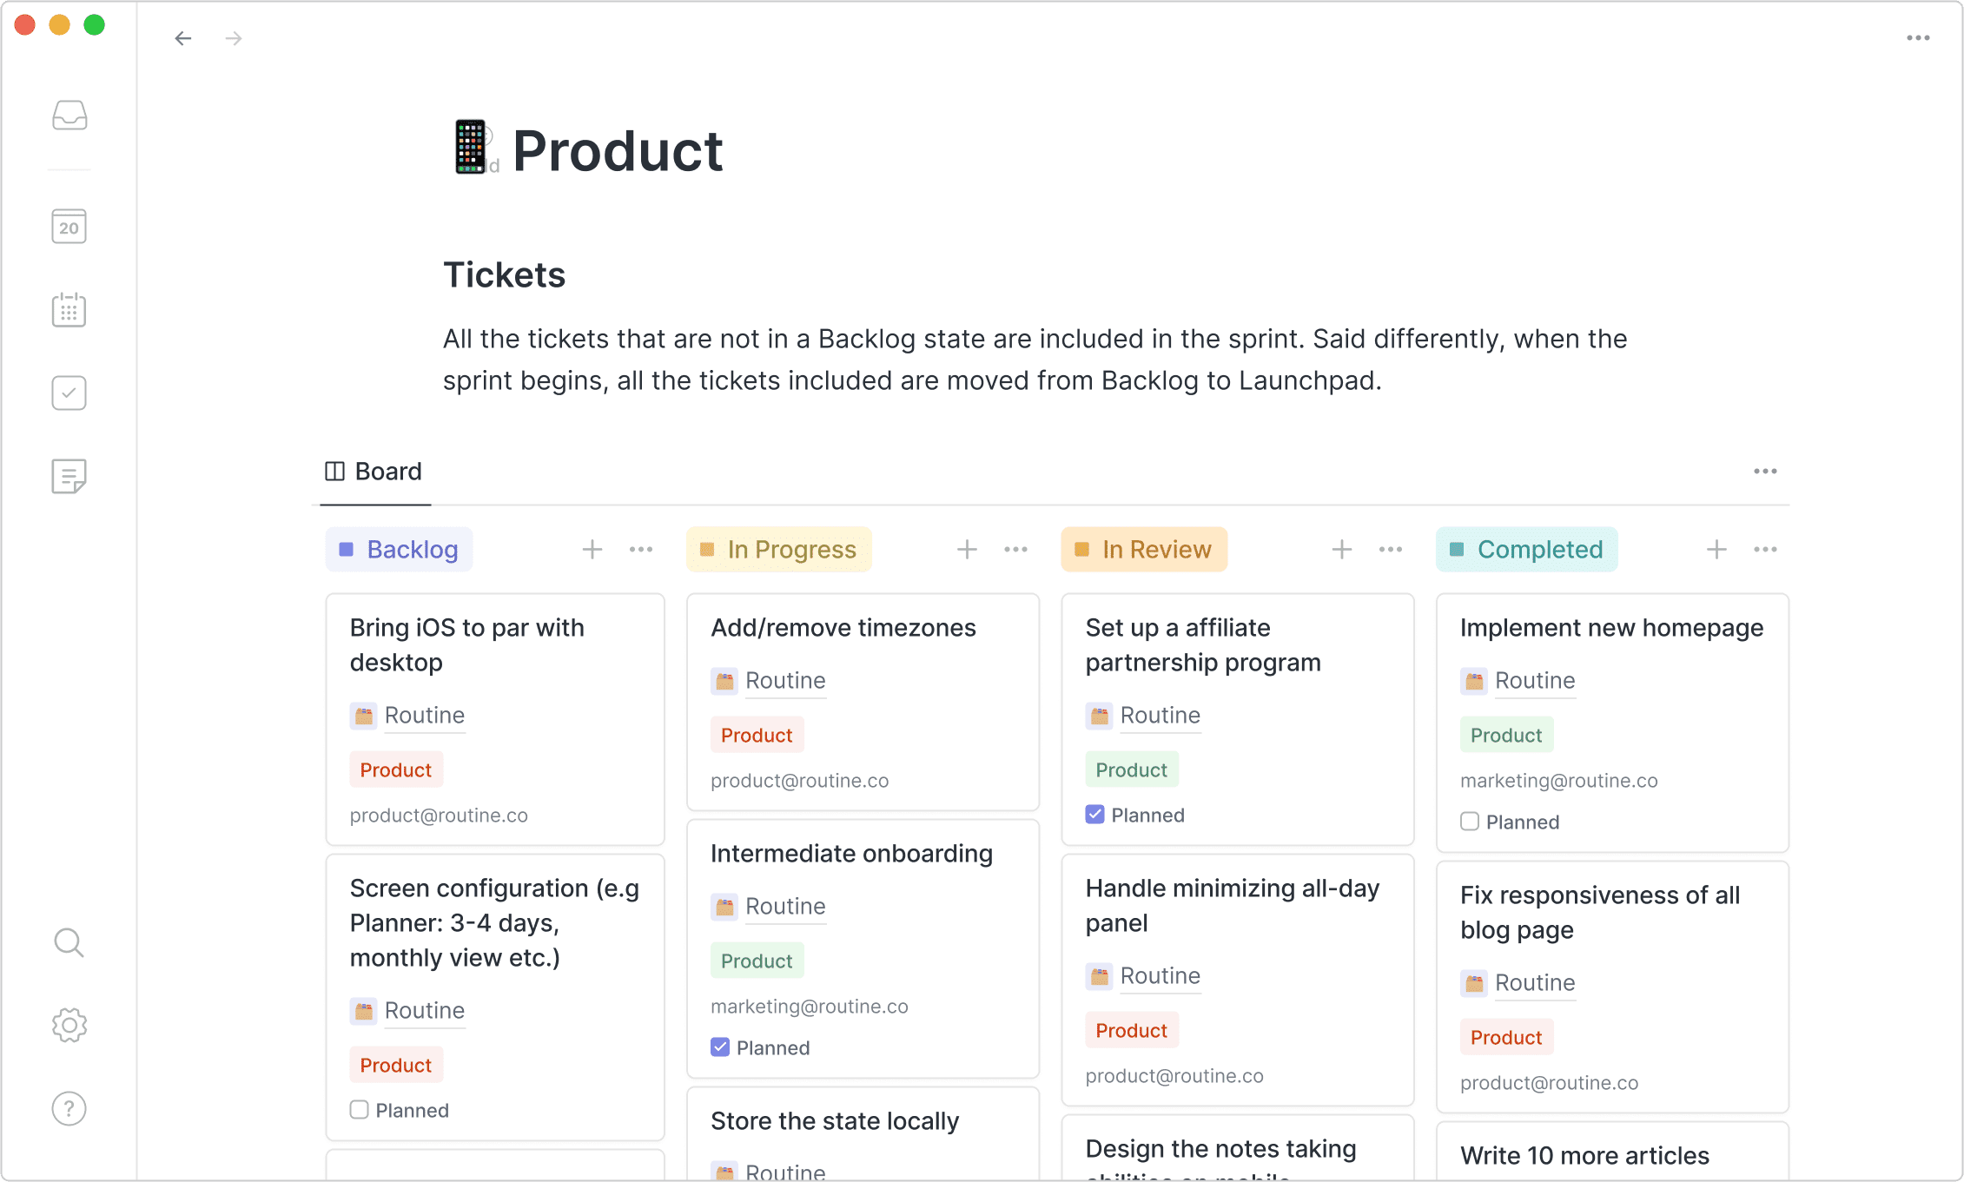The height and width of the screenshot is (1182, 1964).
Task: Open the notes page icon in sidebar
Action: click(x=69, y=476)
